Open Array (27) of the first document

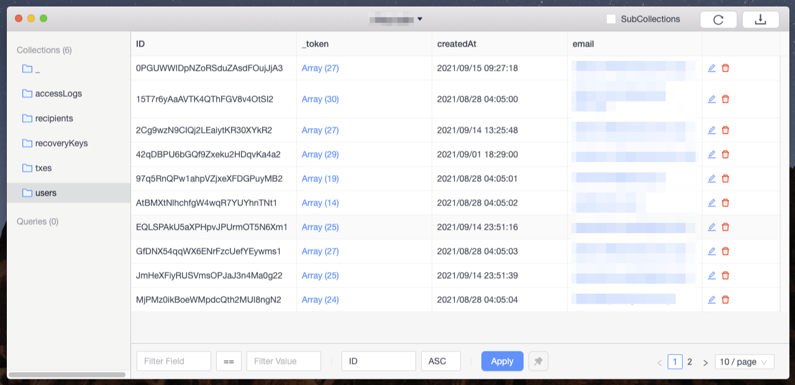[320, 68]
